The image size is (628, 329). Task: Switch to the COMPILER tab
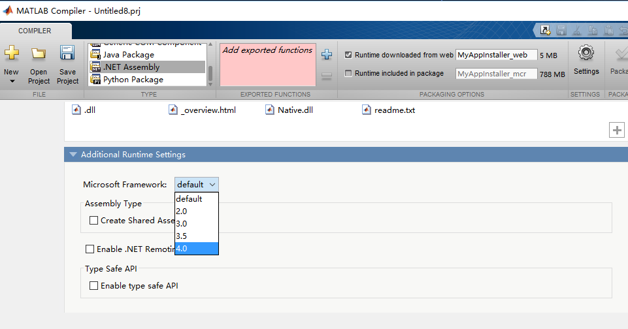coord(35,31)
